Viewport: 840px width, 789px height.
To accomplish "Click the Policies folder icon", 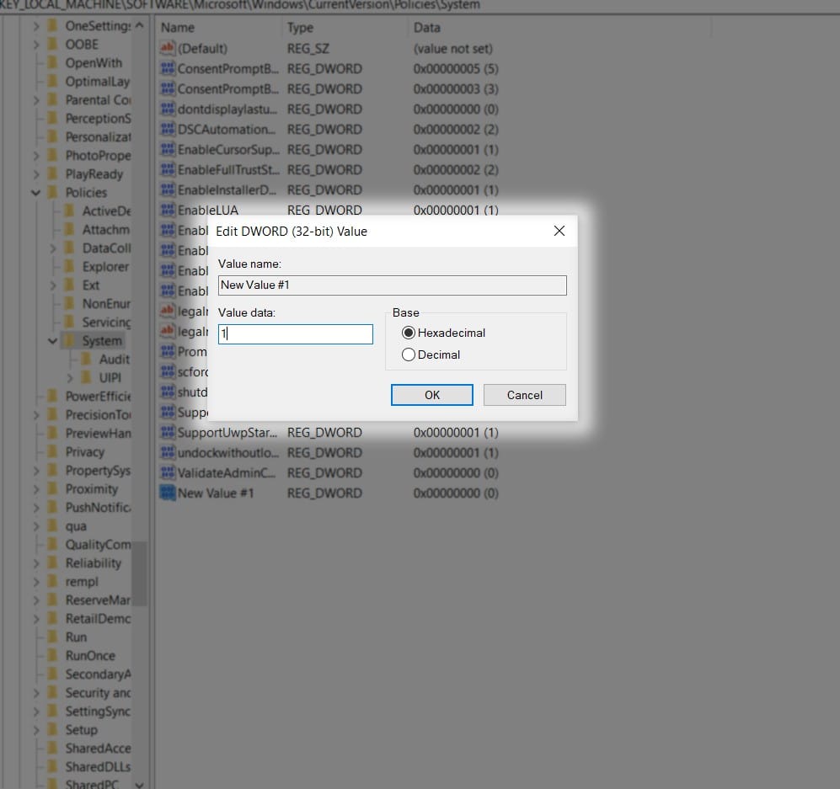I will 52,192.
